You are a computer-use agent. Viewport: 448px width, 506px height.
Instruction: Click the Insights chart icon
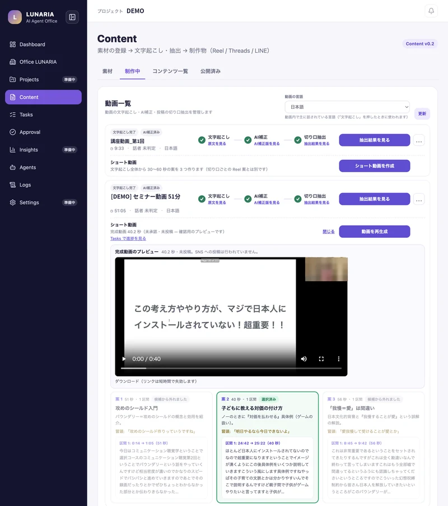(12, 150)
